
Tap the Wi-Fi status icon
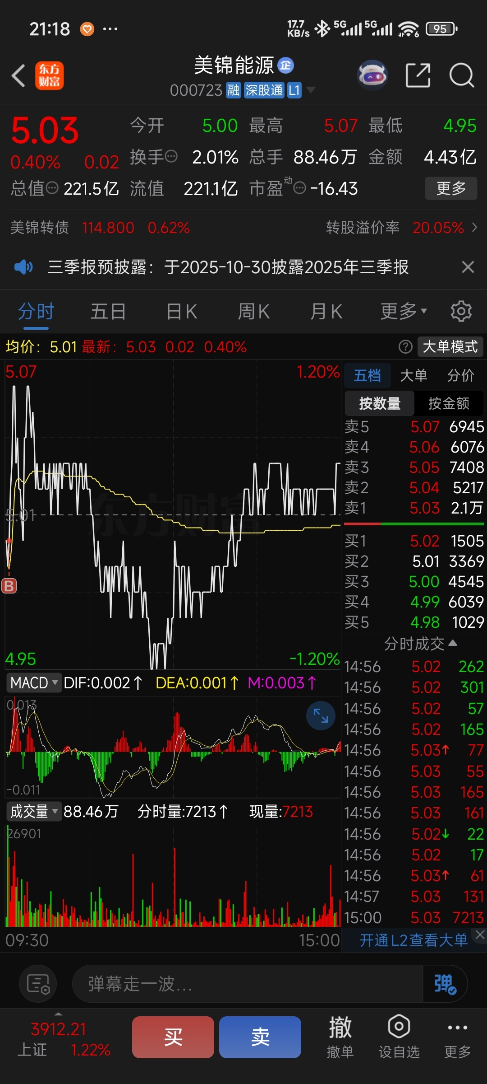pos(409,29)
